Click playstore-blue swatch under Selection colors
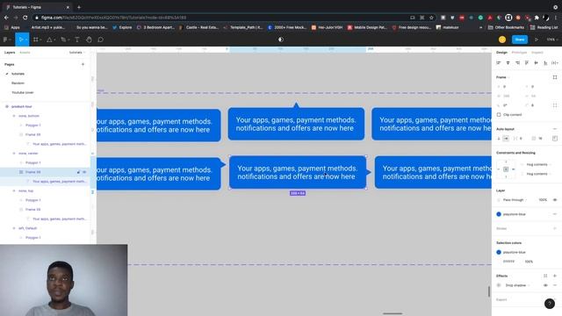 click(x=499, y=252)
